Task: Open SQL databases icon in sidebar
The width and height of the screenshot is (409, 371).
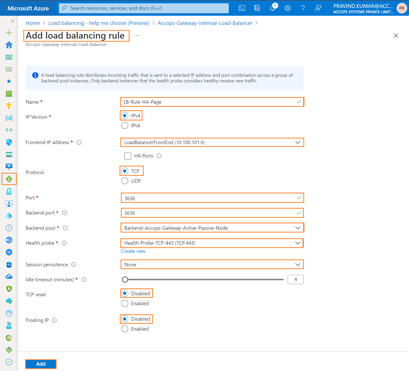Action: pyautogui.click(x=9, y=265)
